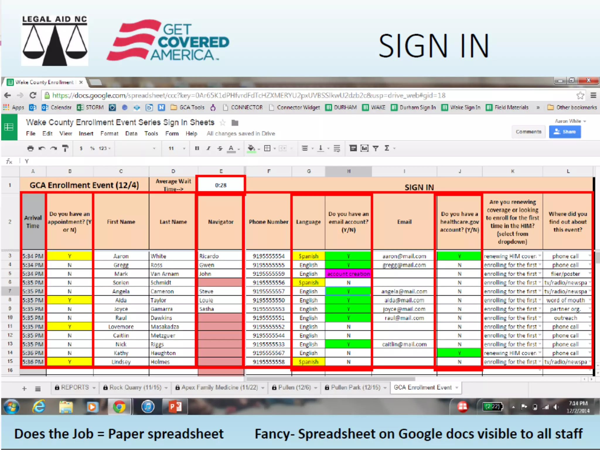The height and width of the screenshot is (450, 600).
Task: Open the Functions sigma dropdown
Action: click(x=390, y=148)
